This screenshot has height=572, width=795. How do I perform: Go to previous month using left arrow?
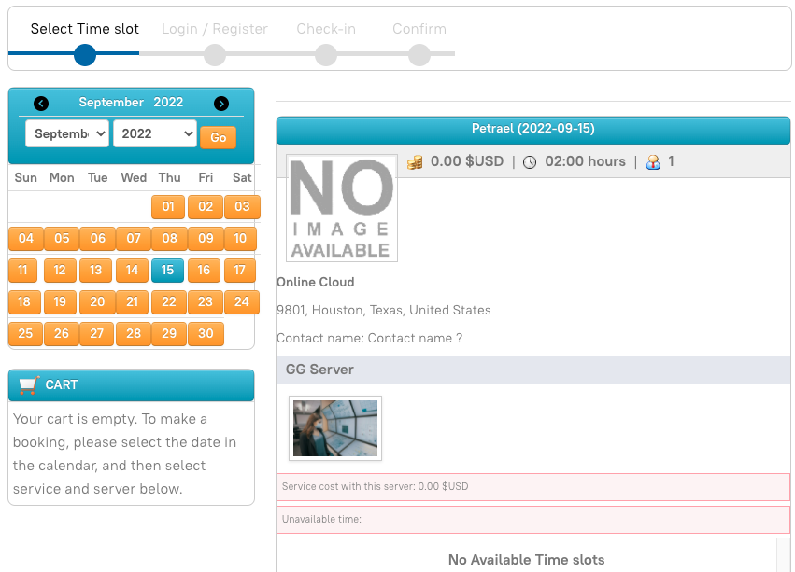[x=41, y=104]
